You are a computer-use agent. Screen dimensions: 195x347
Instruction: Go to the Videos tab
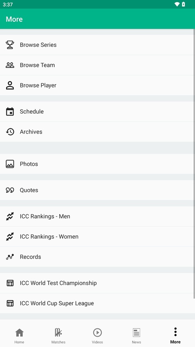[x=97, y=336]
